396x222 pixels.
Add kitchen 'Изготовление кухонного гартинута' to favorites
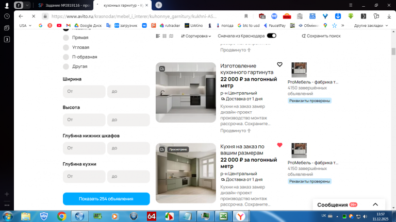(279, 64)
